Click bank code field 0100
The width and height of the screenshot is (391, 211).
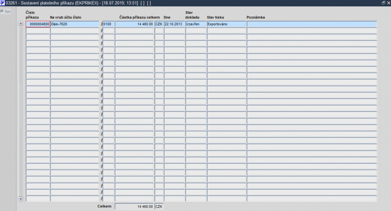pos(109,24)
